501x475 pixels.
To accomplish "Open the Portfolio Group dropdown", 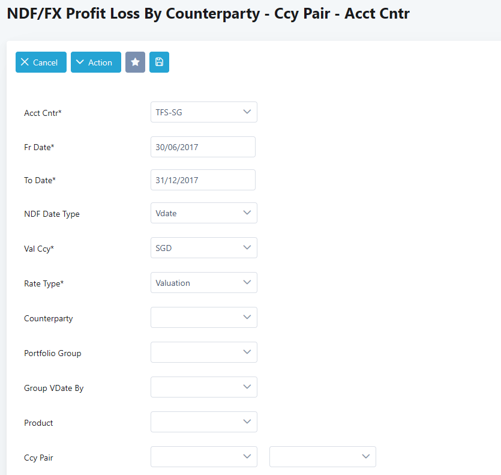I will click(x=203, y=352).
